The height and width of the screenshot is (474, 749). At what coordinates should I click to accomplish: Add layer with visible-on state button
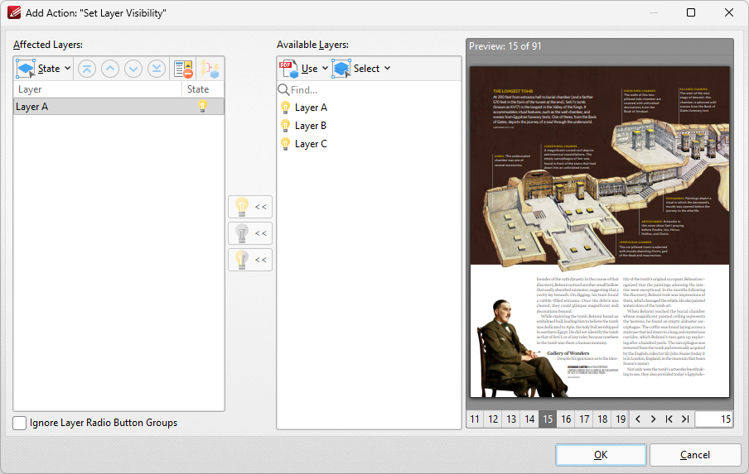[x=250, y=207]
